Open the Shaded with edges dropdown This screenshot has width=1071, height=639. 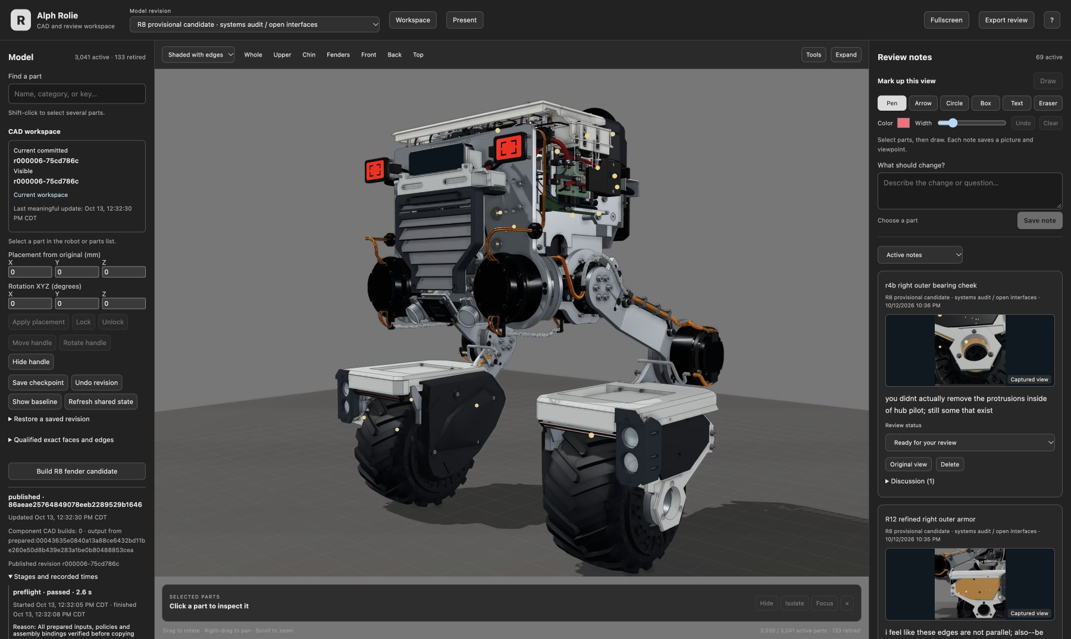(198, 55)
